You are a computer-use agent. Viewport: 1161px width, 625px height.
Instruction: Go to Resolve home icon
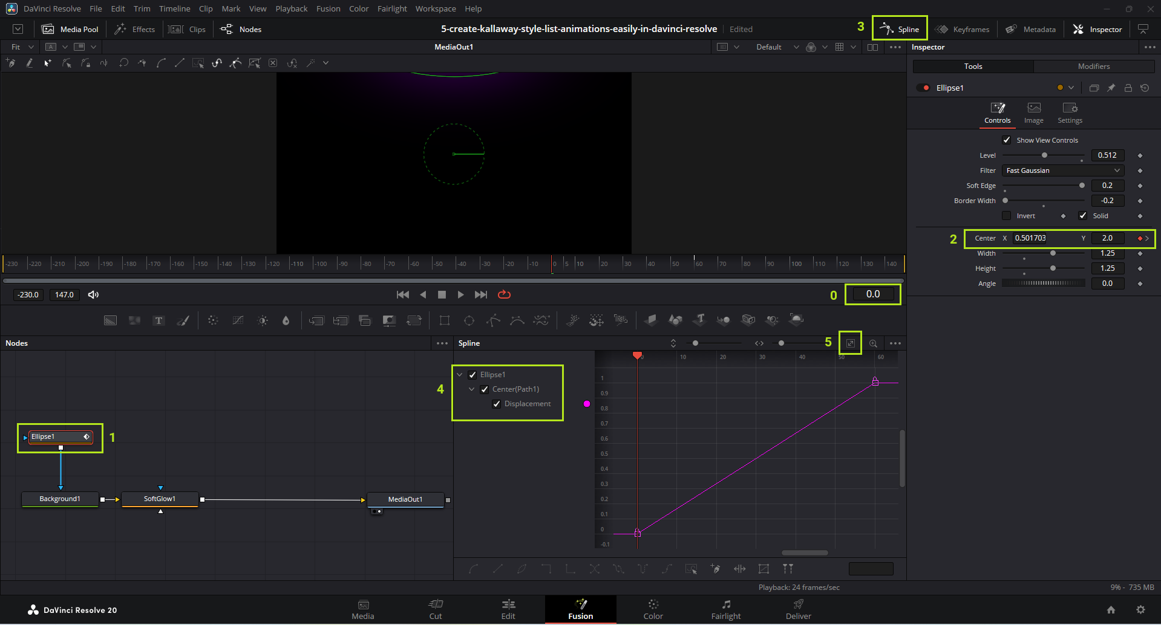1111,610
